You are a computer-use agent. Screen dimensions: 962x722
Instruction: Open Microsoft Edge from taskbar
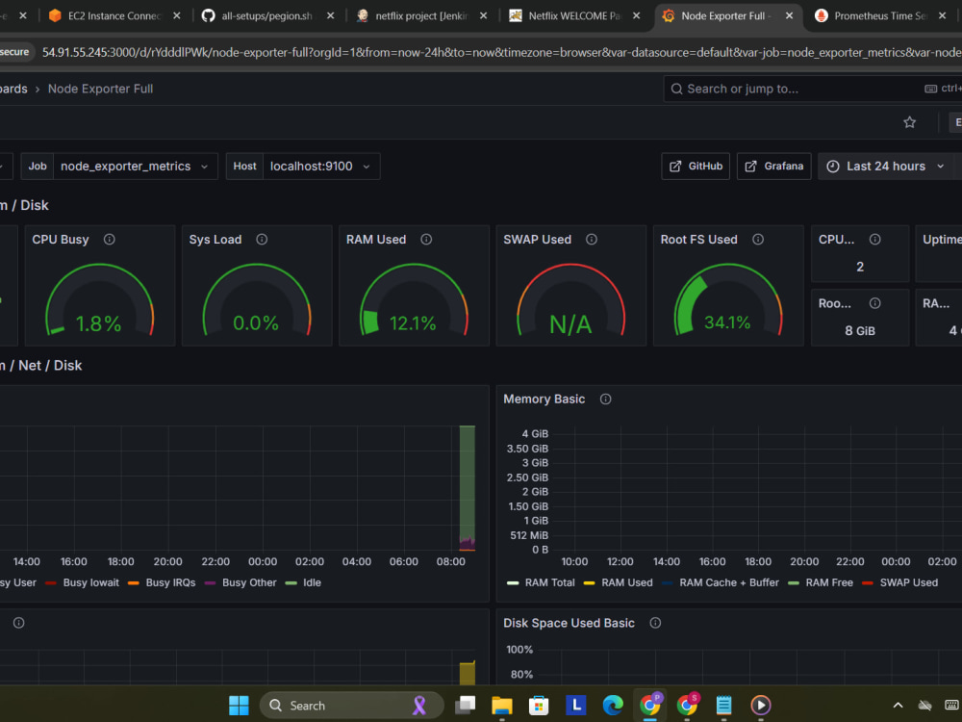[x=612, y=706]
